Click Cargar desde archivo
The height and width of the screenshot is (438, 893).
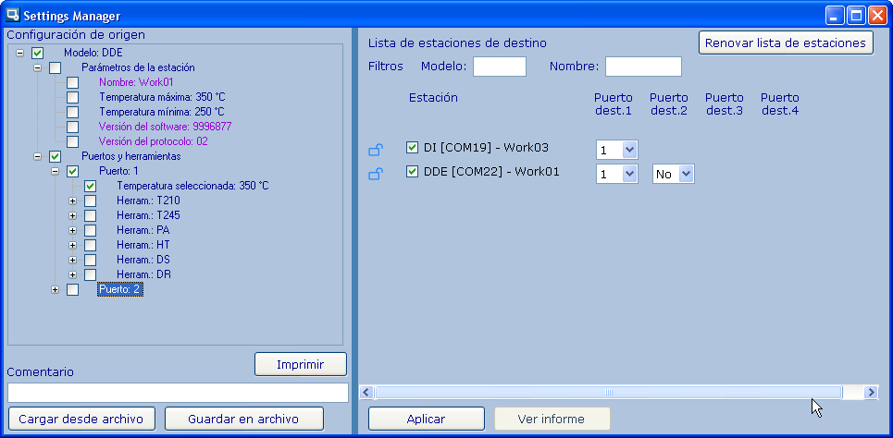click(x=81, y=420)
